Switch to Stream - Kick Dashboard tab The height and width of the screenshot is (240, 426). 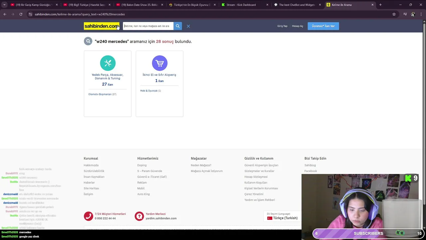click(x=245, y=5)
